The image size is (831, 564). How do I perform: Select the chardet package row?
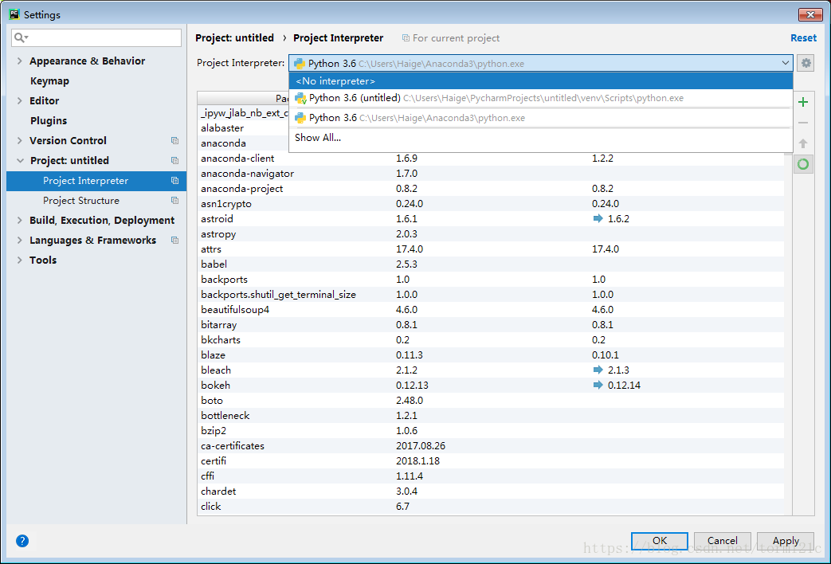coord(491,491)
